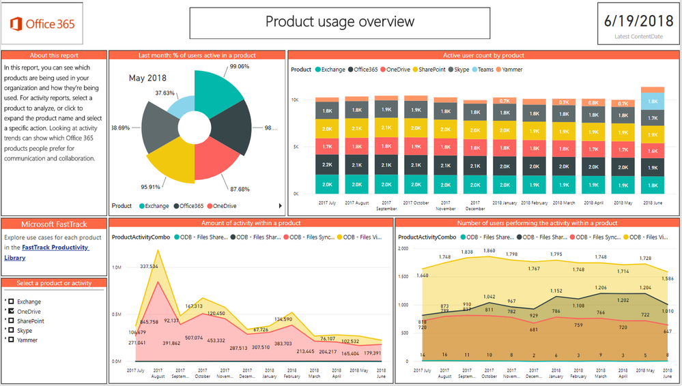Viewport: 682px width, 386px height.
Task: Expand the Yammer tree arrow
Action: point(5,339)
